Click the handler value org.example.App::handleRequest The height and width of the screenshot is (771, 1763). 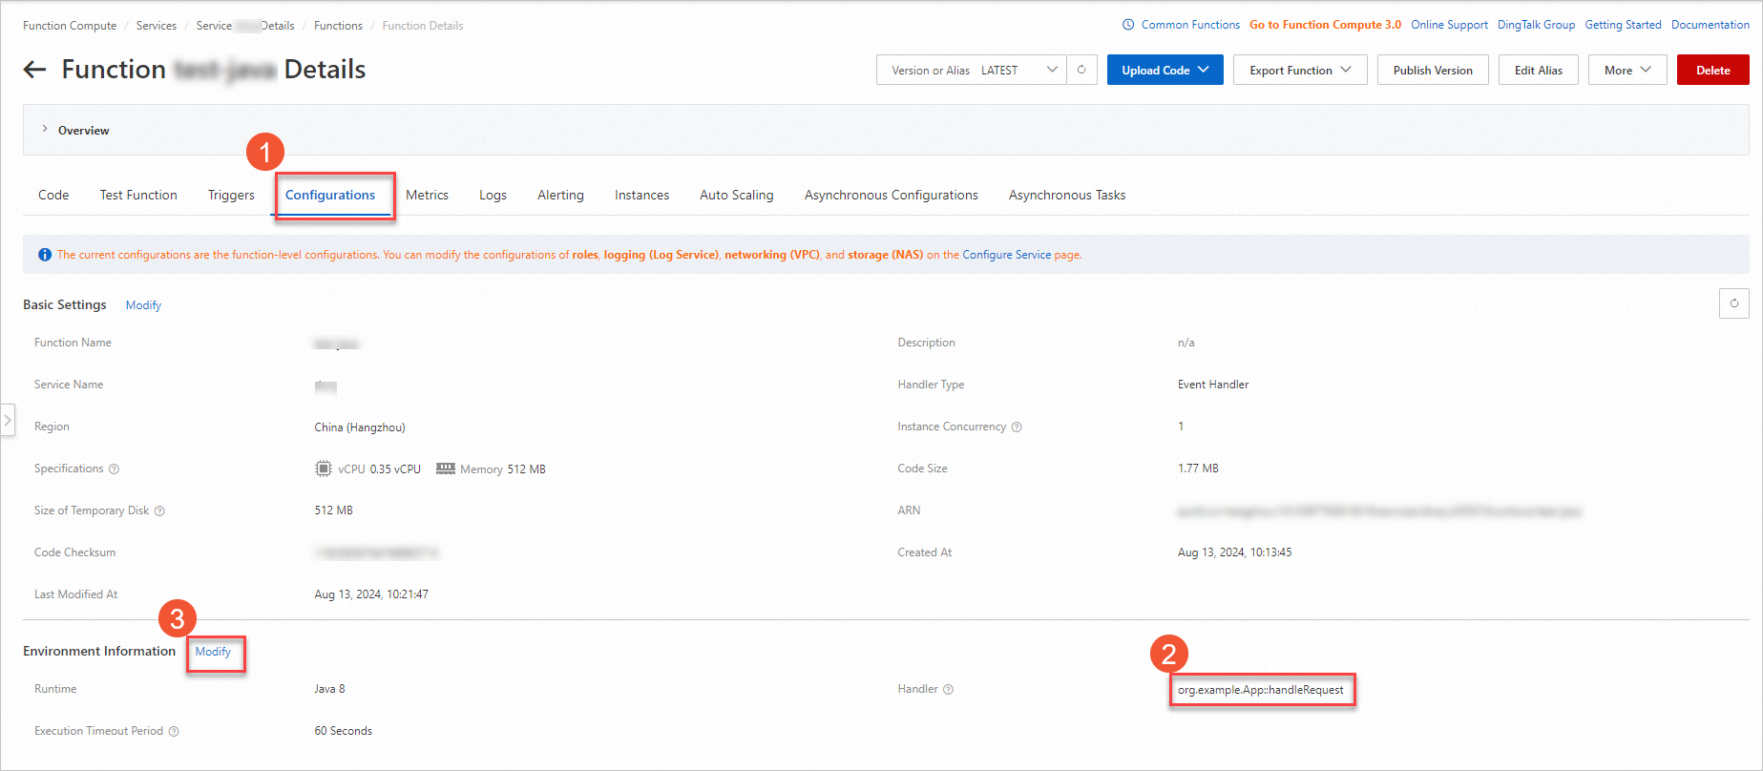pos(1260,690)
